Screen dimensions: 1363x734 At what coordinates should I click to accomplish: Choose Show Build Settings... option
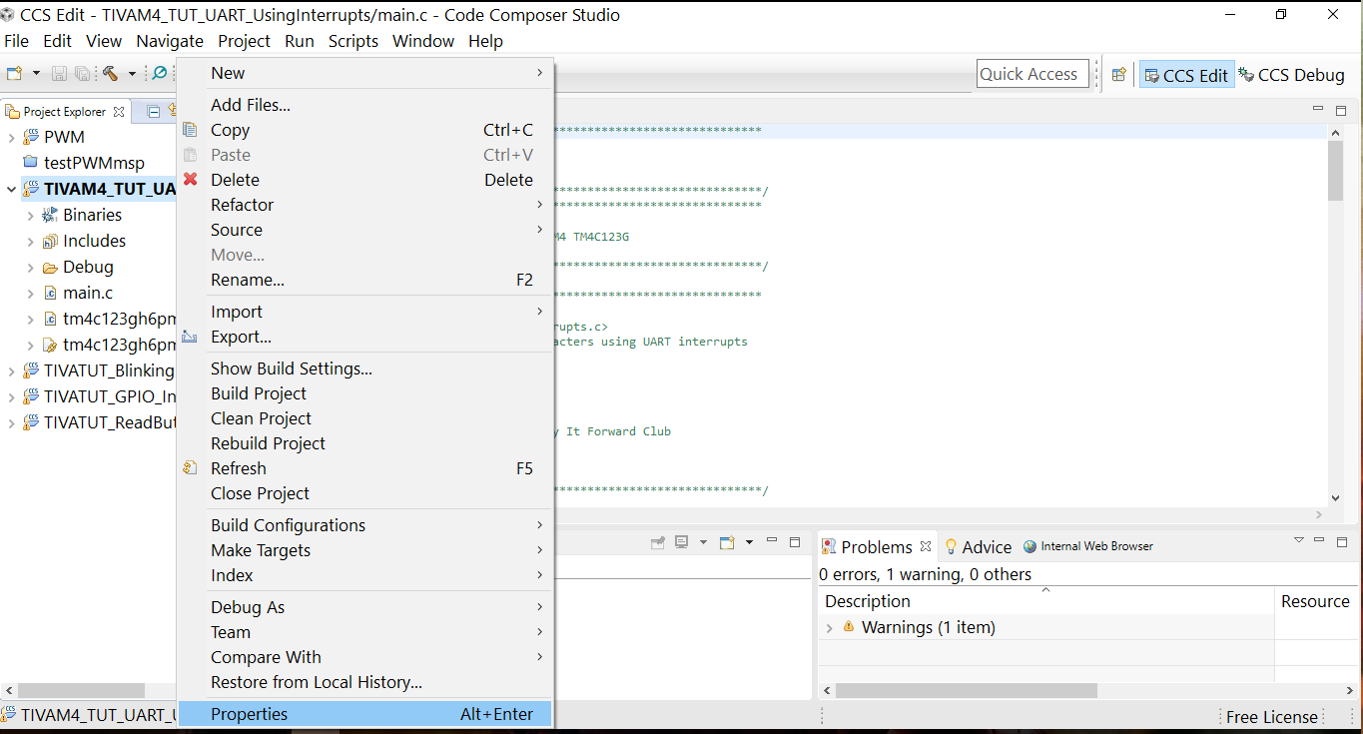click(x=364, y=368)
